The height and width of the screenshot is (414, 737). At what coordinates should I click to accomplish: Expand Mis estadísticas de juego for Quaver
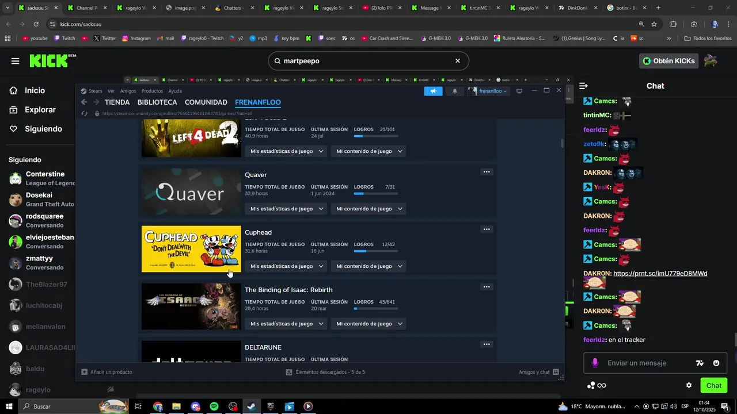pos(286,209)
